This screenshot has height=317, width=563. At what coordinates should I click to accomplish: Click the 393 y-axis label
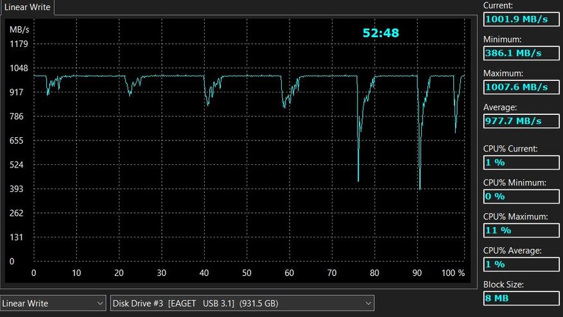point(17,189)
